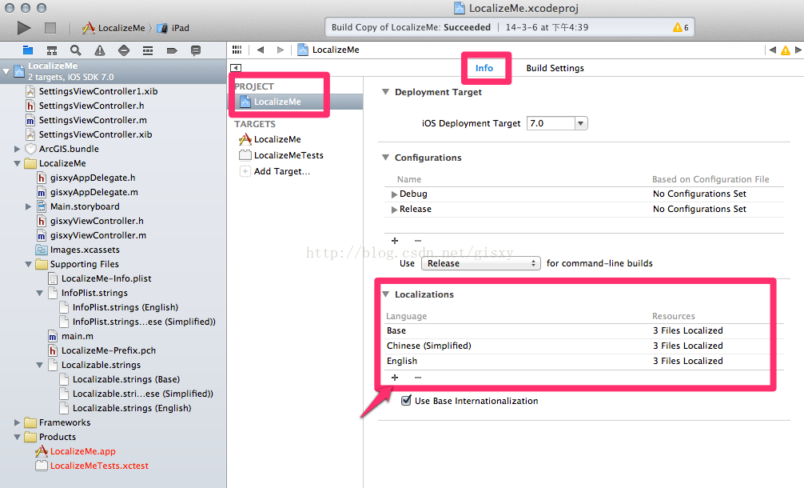The height and width of the screenshot is (488, 804).
Task: Click the iOS Deployment Target 7.0 field
Action: (551, 123)
